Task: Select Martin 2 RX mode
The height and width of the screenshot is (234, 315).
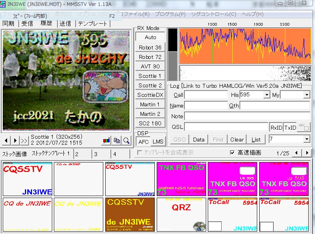Action: pos(150,114)
